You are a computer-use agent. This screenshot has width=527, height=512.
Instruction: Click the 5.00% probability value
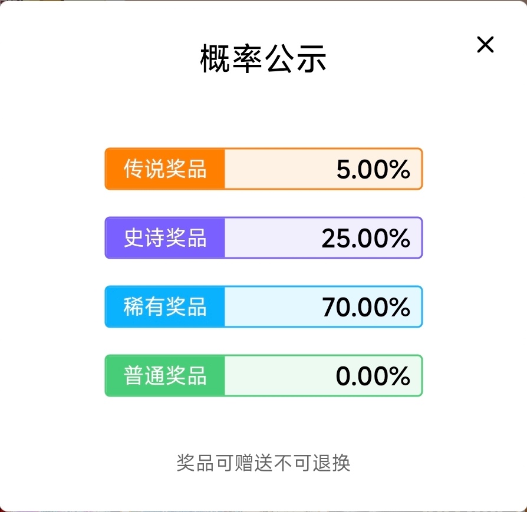tap(373, 170)
